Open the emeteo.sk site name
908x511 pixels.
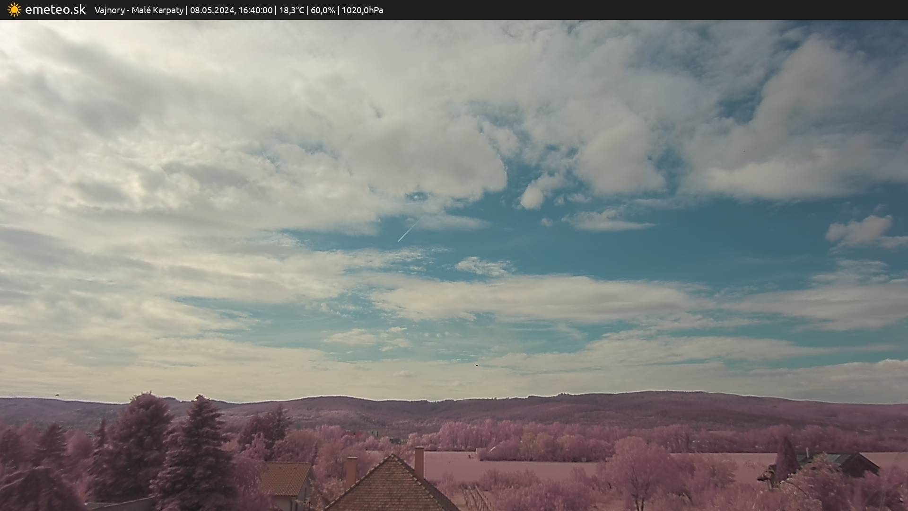pos(55,10)
